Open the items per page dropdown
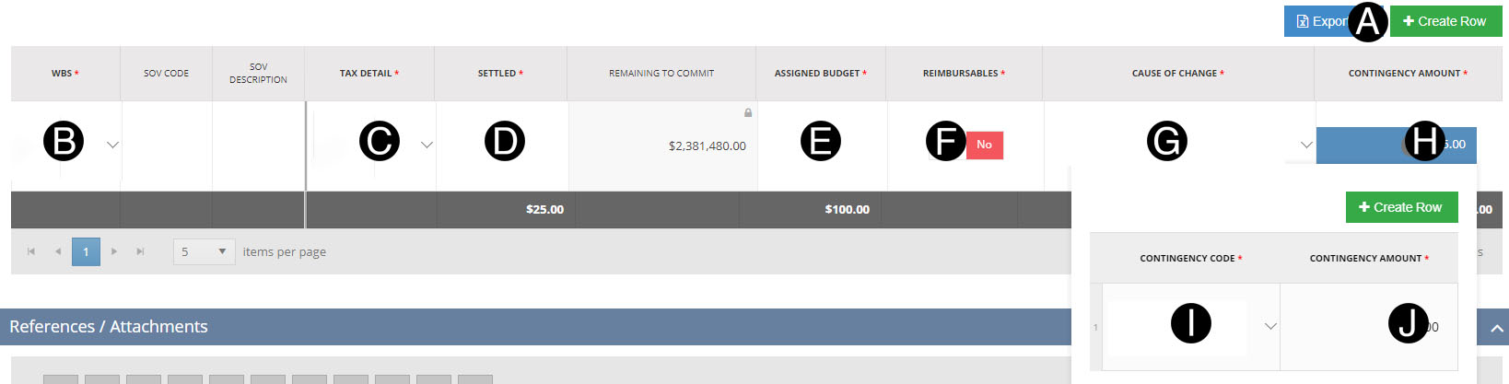 [204, 251]
